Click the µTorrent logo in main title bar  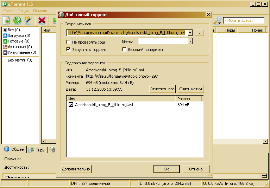click(5, 4)
